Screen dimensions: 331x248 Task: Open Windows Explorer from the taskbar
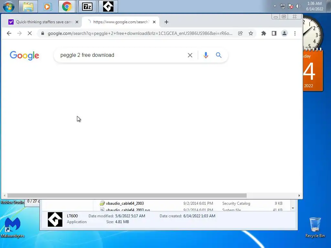[x=28, y=6]
